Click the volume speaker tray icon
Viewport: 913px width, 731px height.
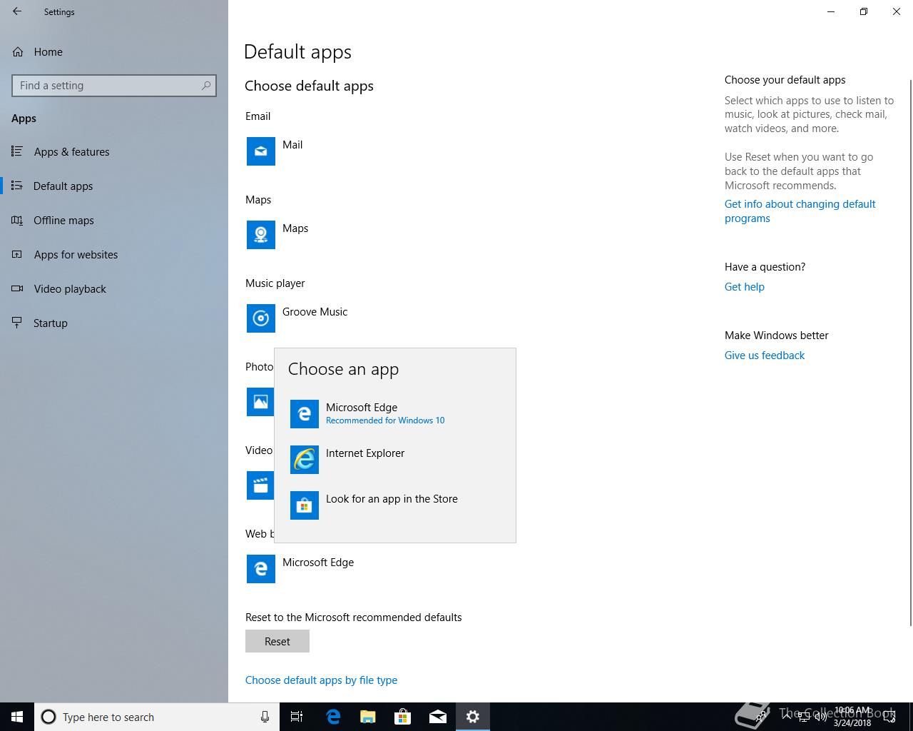(820, 717)
